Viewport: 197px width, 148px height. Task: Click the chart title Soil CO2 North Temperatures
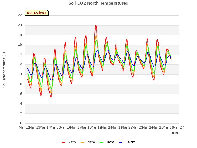coord(98,3)
